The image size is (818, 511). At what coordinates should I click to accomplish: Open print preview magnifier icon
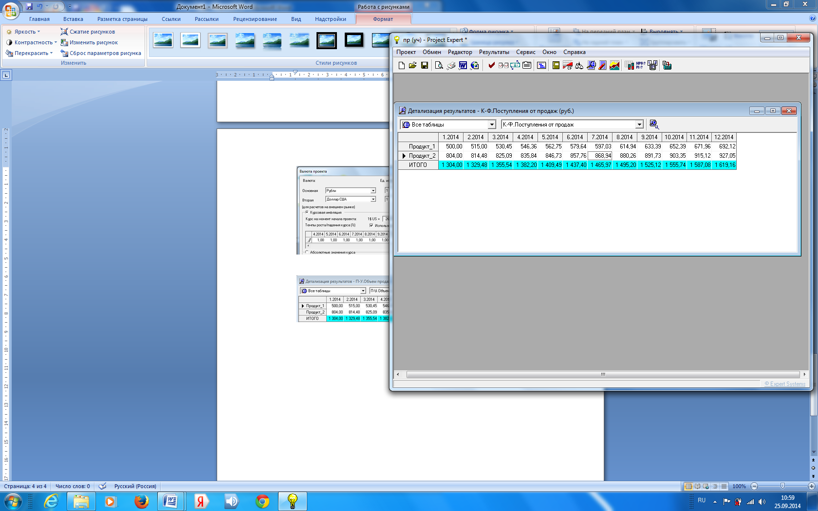pos(439,65)
